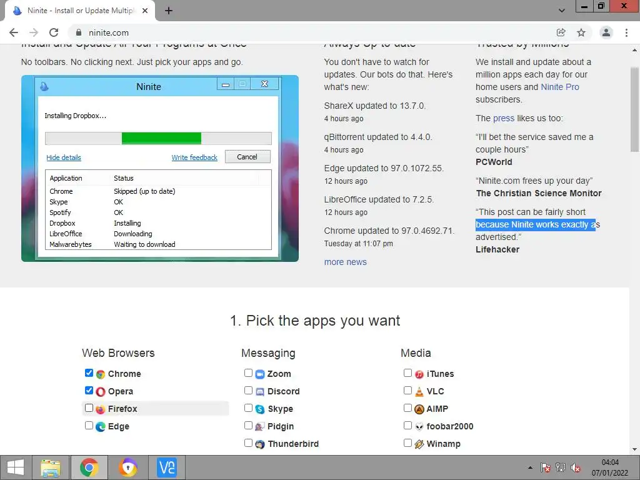
Task: Click the Chrome app icon in Web Browsers
Action: (x=101, y=374)
